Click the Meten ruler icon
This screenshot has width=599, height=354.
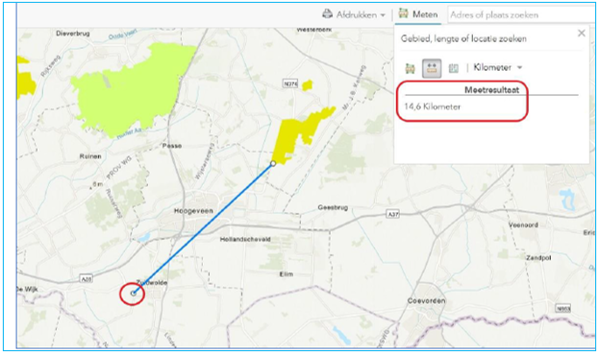[403, 13]
